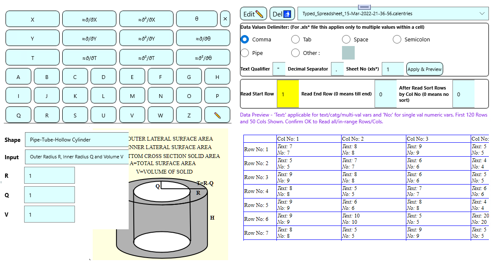Click the ≈∂/∂X derivative key

[89, 19]
